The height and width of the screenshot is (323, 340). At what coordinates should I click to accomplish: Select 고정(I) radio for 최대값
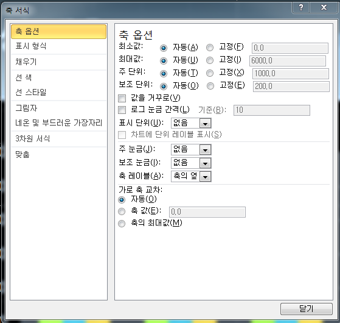point(210,60)
